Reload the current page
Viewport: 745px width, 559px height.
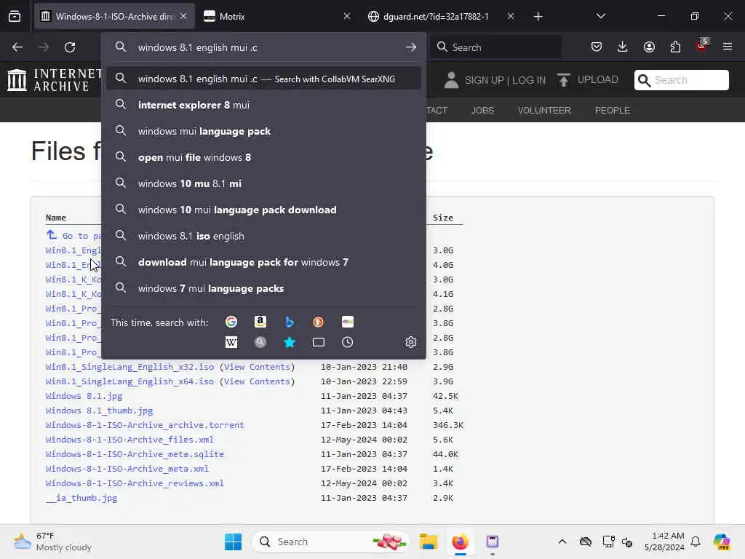pos(70,47)
